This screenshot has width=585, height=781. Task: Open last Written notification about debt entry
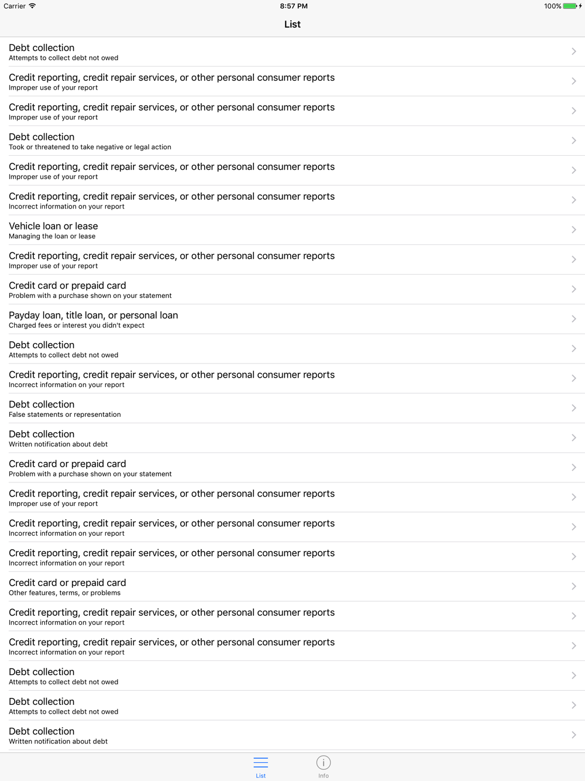tap(292, 735)
